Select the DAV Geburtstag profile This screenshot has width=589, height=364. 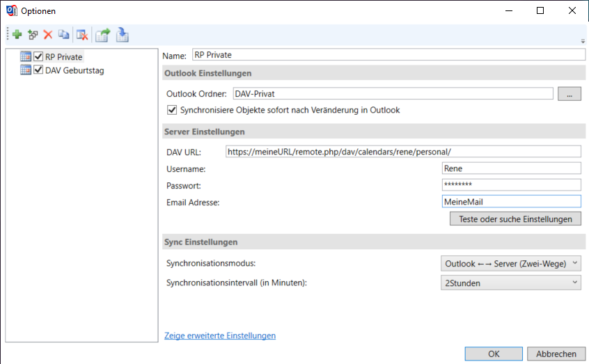click(74, 70)
